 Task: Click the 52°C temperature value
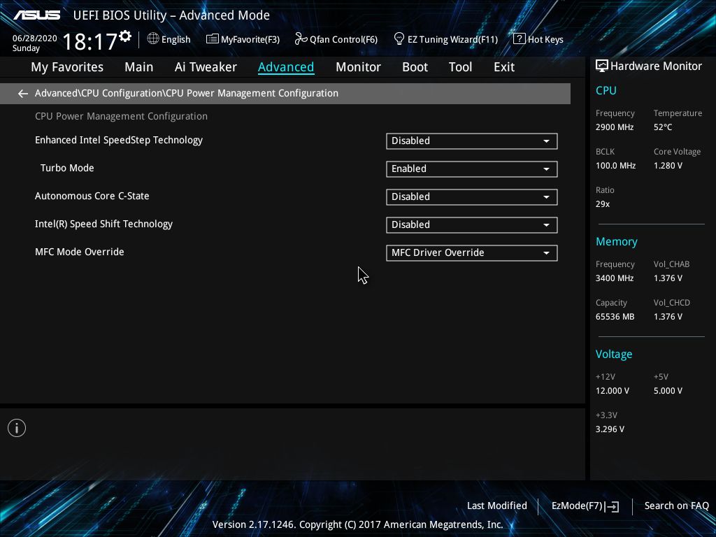pos(663,127)
